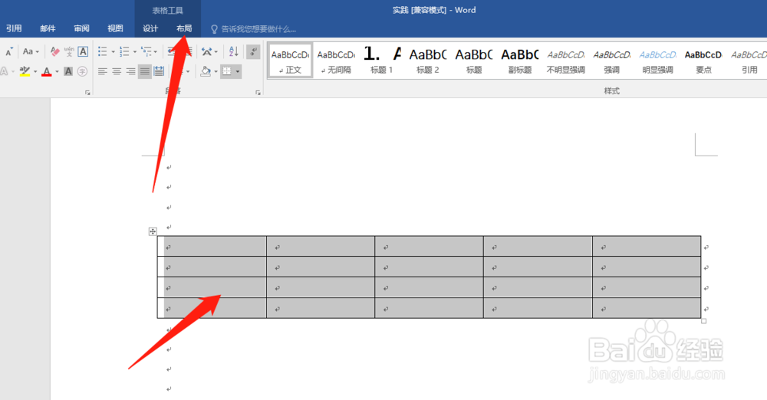This screenshot has height=400, width=767.
Task: Expand the font color dropdown arrow
Action: point(57,72)
